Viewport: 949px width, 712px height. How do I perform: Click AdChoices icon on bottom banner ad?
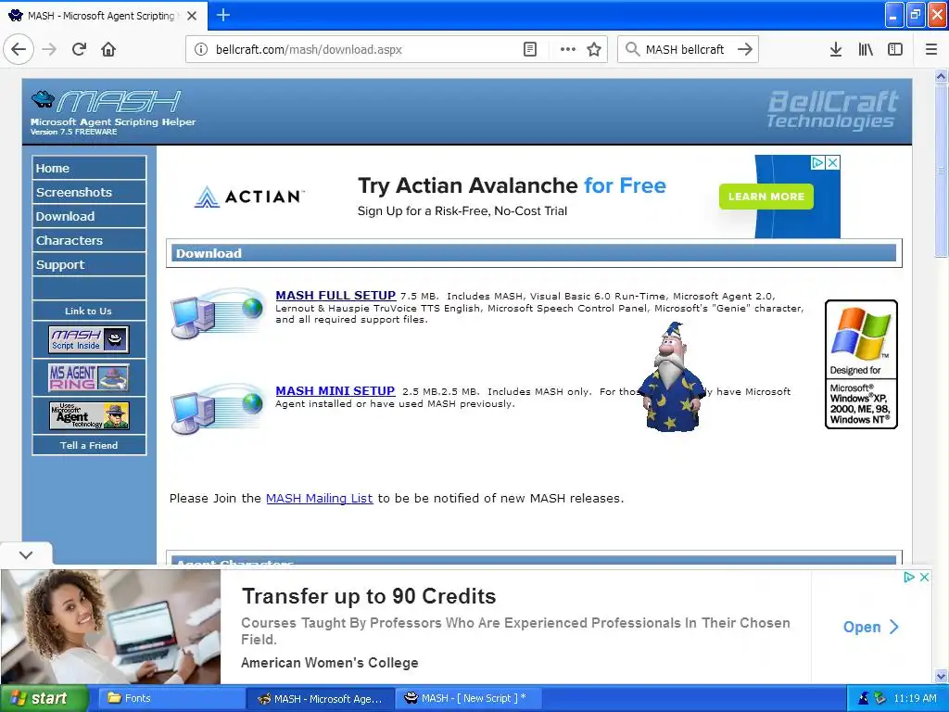pyautogui.click(x=909, y=577)
